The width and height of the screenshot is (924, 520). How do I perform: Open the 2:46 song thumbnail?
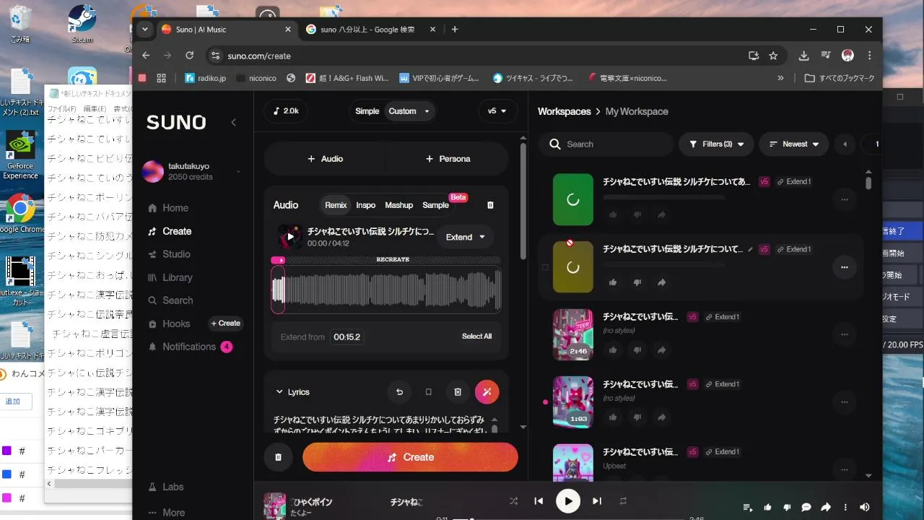pyautogui.click(x=573, y=334)
